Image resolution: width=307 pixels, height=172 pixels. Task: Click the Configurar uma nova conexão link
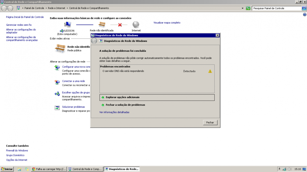point(76,67)
